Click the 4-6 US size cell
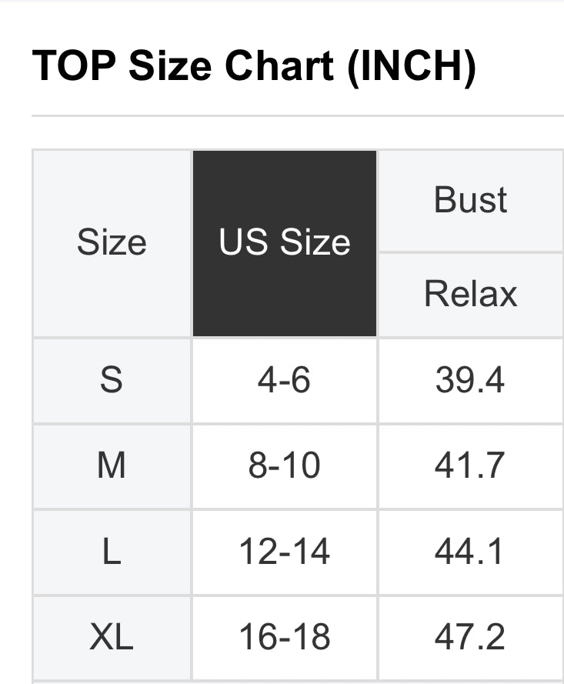 point(285,380)
